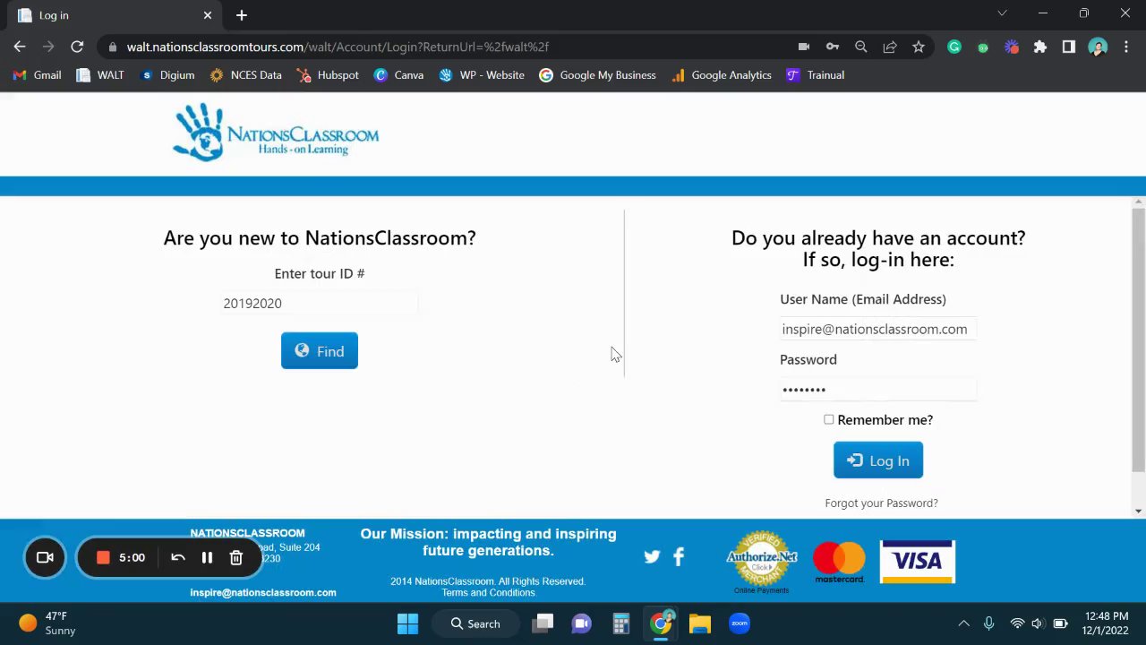Open the NationsClassroom Twitter icon
Image resolution: width=1146 pixels, height=645 pixels.
(652, 556)
